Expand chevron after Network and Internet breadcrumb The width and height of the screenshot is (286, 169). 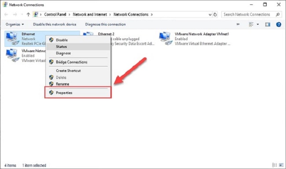pos(110,15)
